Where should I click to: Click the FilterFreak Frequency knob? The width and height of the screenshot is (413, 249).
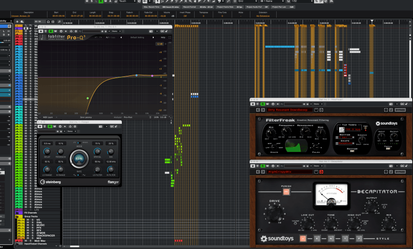287,132
